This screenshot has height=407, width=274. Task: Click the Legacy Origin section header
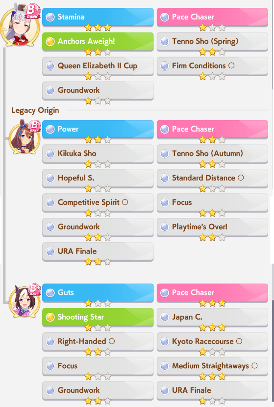point(35,110)
